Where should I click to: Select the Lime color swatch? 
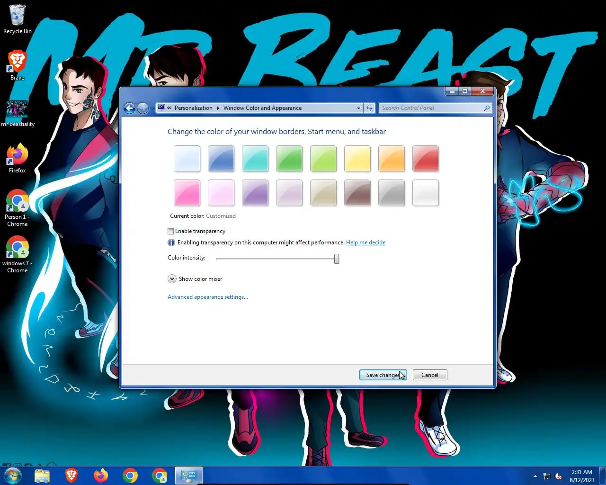click(323, 159)
